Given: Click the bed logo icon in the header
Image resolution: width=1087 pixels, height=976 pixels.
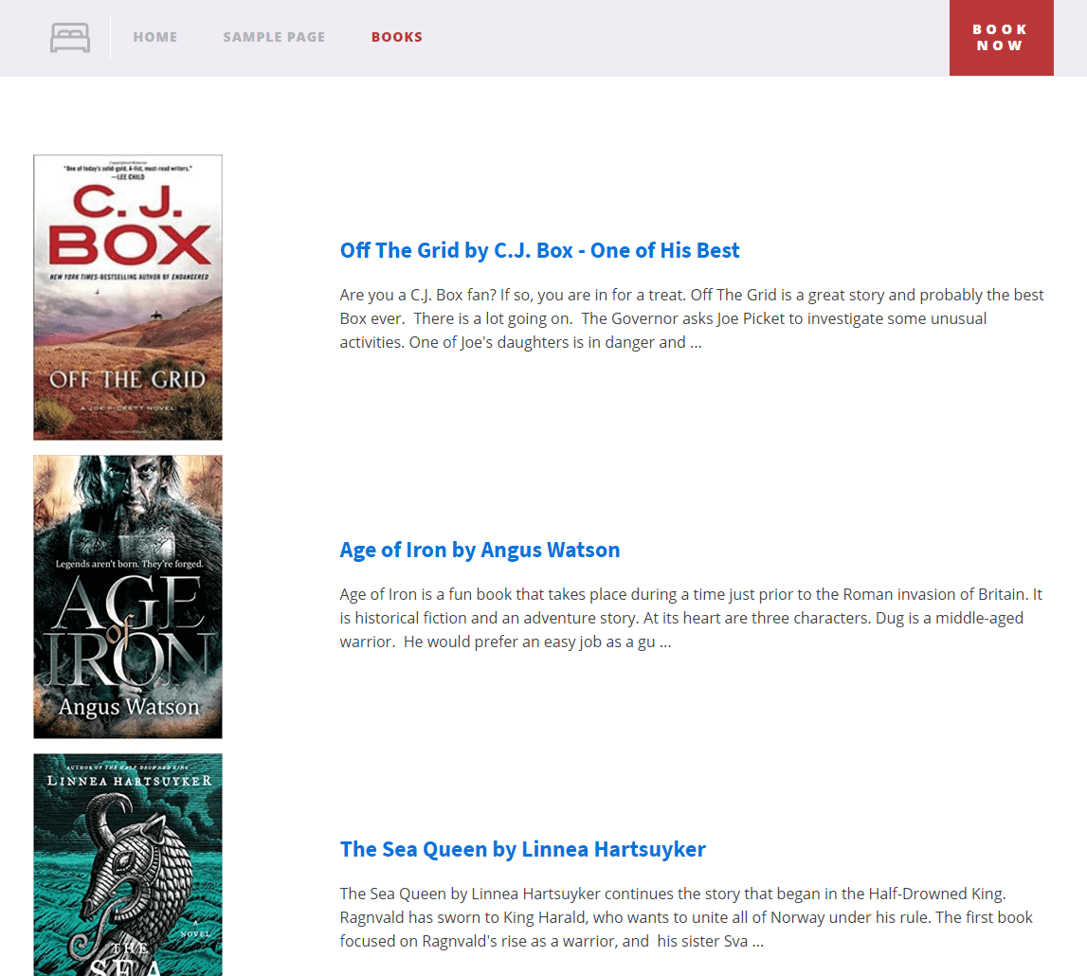Looking at the screenshot, I should 70,37.
